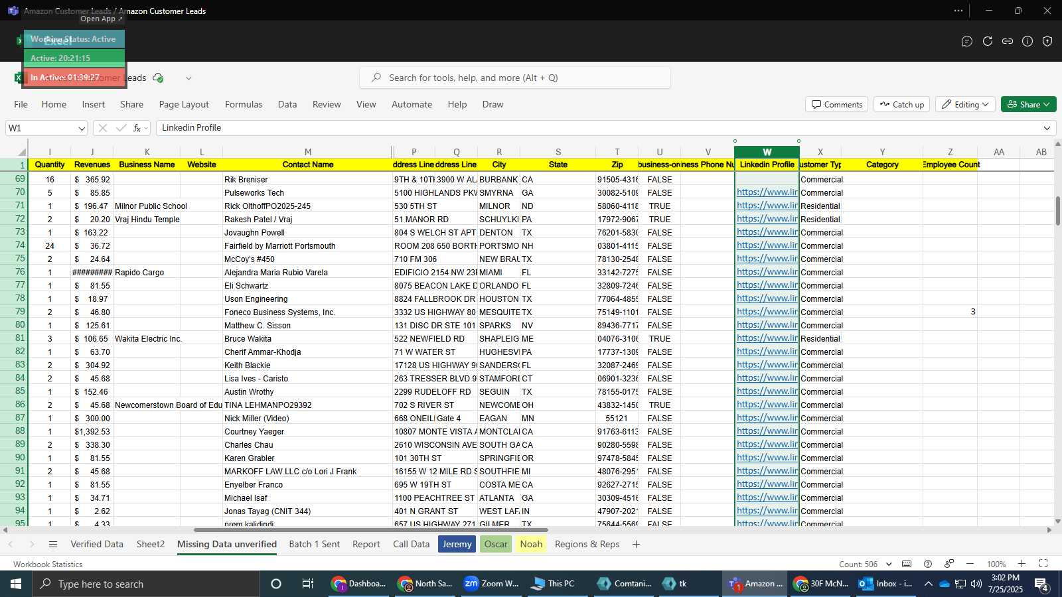Go to the previous sheet arrow

(11, 545)
